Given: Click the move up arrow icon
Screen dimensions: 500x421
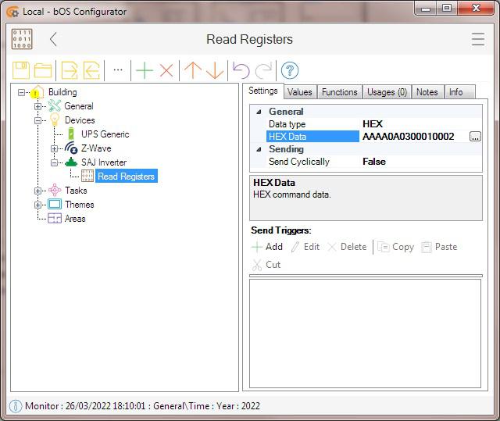Looking at the screenshot, I should click(x=192, y=70).
